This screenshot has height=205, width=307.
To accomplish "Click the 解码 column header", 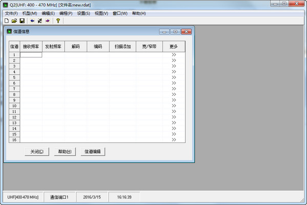I will click(76, 47).
